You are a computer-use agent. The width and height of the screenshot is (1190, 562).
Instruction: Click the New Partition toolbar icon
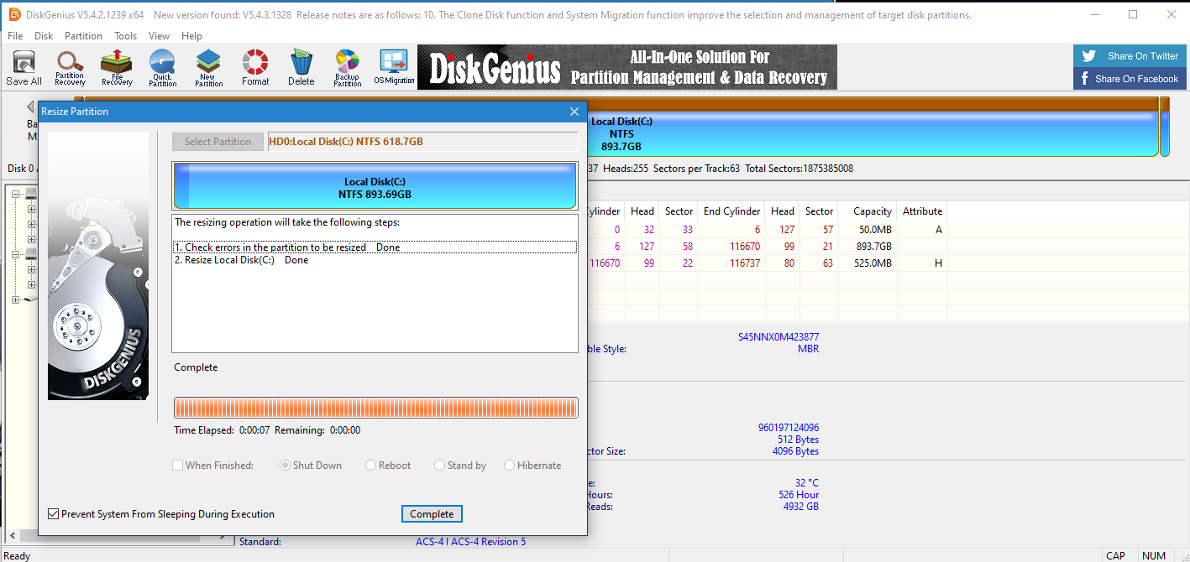pos(208,67)
